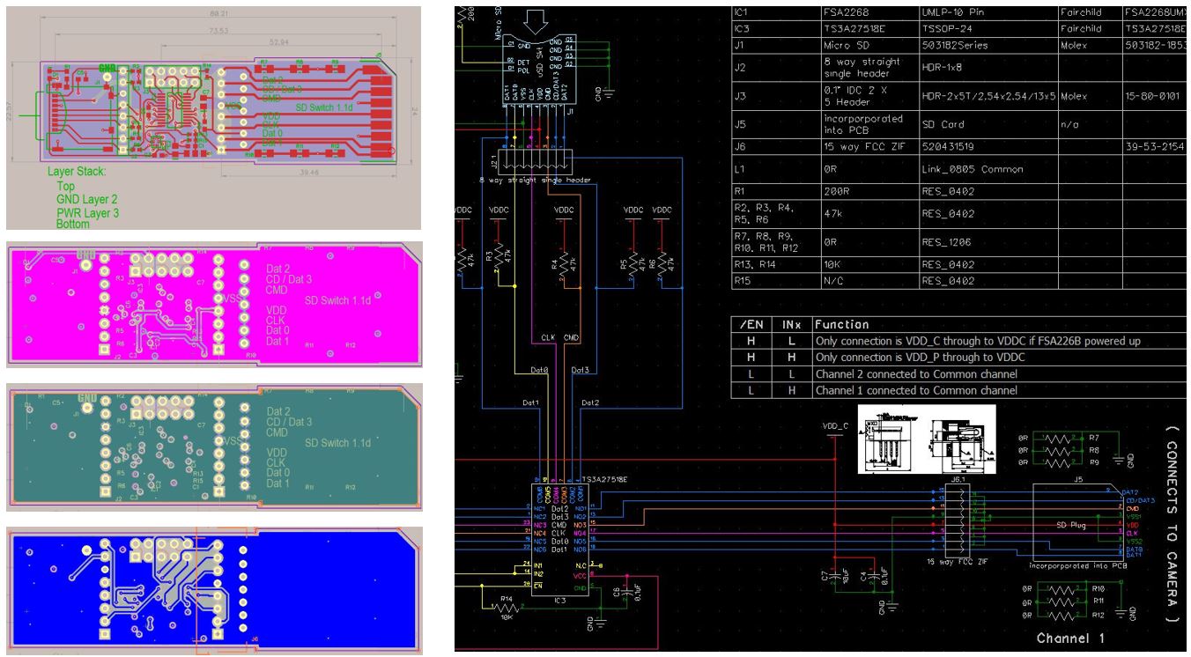1191x657 pixels.
Task: Click the vertical 'CONNECTS TO CAMERA' text
Action: pos(1172,524)
